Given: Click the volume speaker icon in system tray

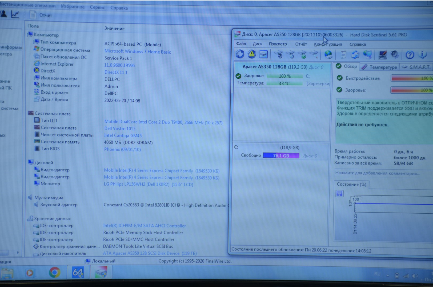Looking at the screenshot, I should coord(415,276).
